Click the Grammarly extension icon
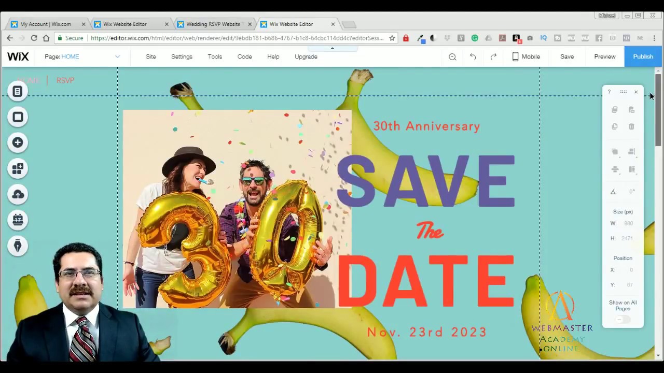Image resolution: width=664 pixels, height=373 pixels. pos(475,38)
